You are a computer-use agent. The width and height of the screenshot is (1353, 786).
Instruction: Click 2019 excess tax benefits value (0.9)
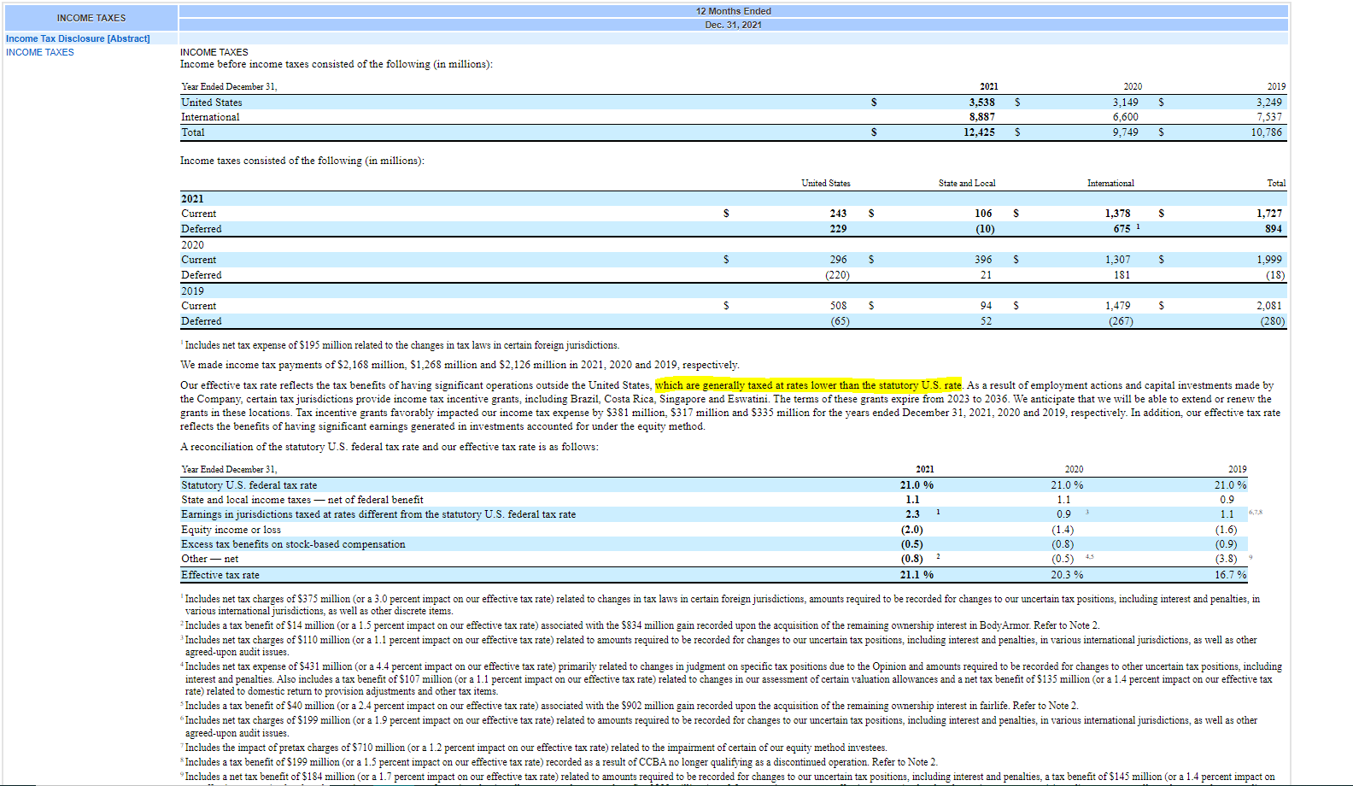1227,544
